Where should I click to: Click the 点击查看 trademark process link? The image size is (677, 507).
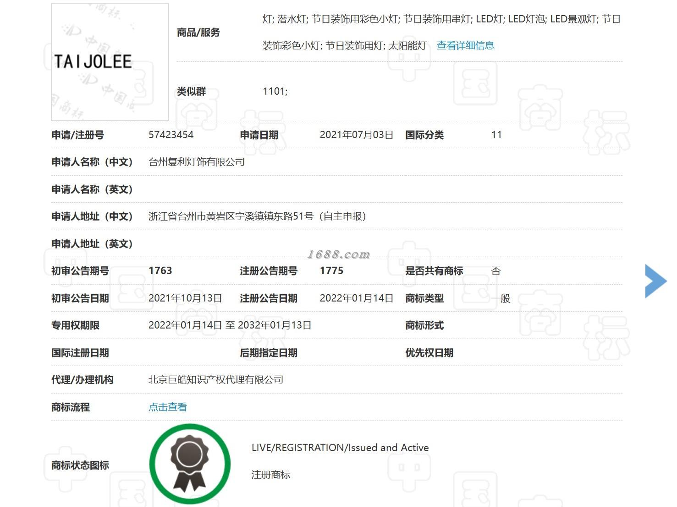[x=168, y=407]
